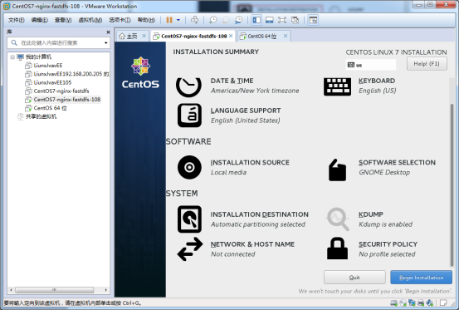Open the 文件(F) menu
This screenshot has height=310, width=459.
[x=16, y=20]
